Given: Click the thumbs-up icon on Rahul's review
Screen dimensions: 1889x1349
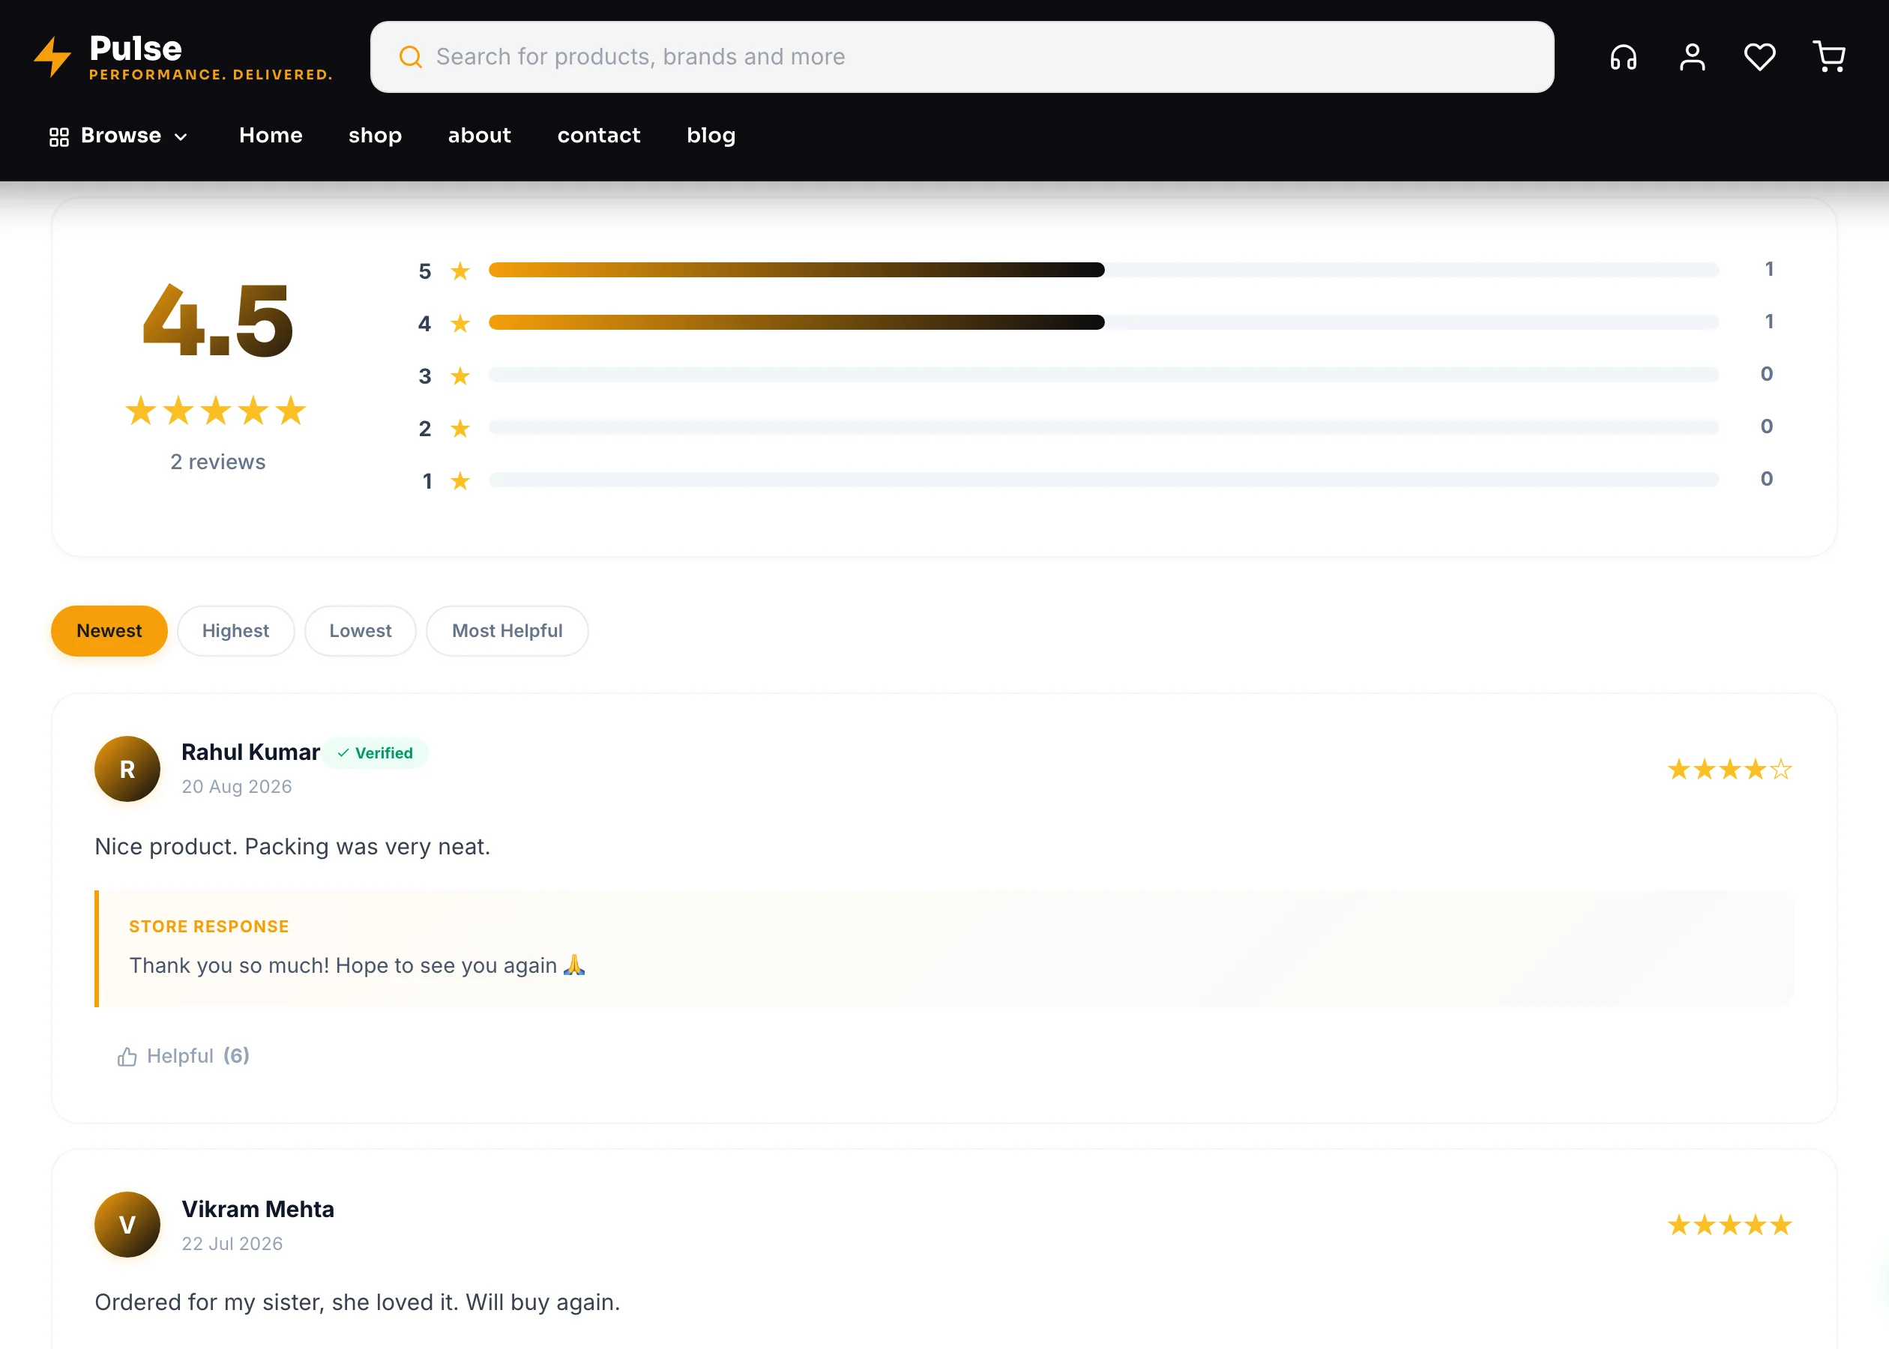Looking at the screenshot, I should pos(127,1057).
